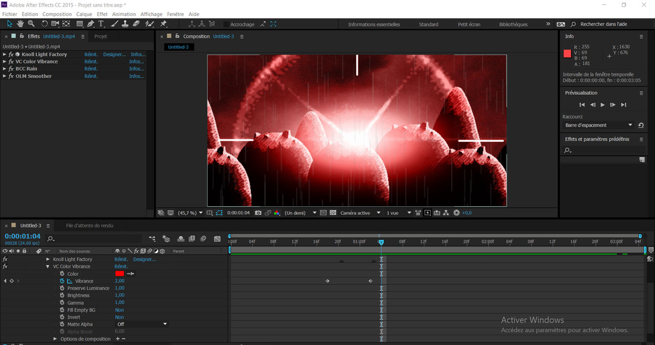Image resolution: width=655 pixels, height=345 pixels.
Task: Select the Pen tool
Action: pos(91,24)
